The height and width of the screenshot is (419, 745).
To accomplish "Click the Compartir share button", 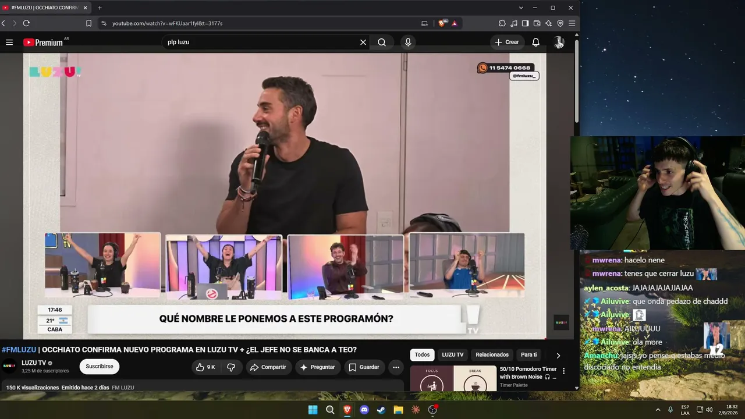I will point(268,367).
